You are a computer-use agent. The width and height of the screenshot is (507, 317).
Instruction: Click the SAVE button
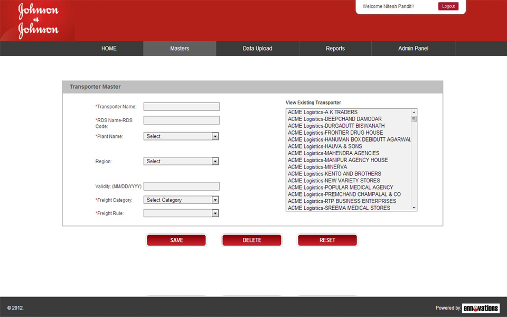coord(176,240)
